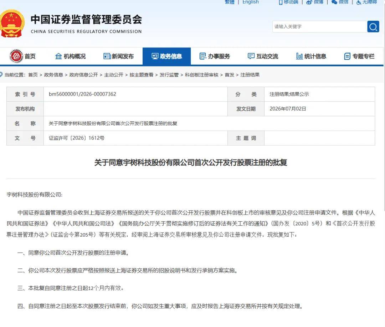Image resolution: width=385 pixels, height=327 pixels.
Task: Go to 发行监管 in the breadcrumb
Action: (x=169, y=75)
